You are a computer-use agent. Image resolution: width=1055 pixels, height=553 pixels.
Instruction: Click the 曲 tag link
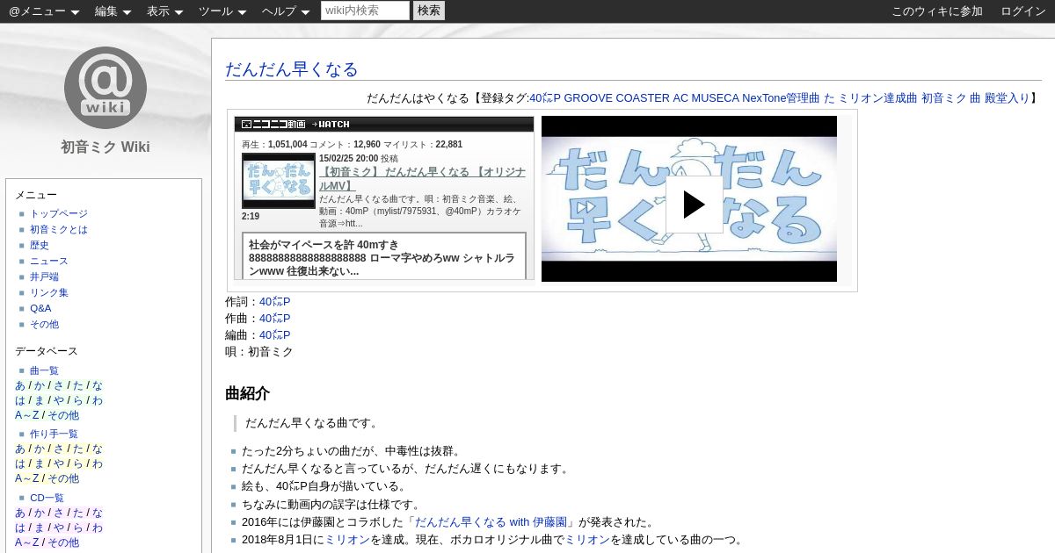point(975,98)
